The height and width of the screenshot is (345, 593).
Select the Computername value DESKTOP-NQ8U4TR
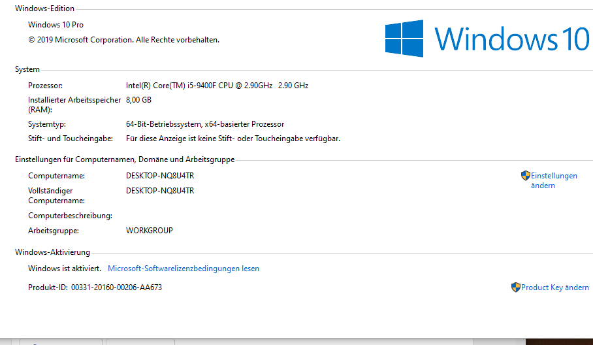(x=160, y=176)
